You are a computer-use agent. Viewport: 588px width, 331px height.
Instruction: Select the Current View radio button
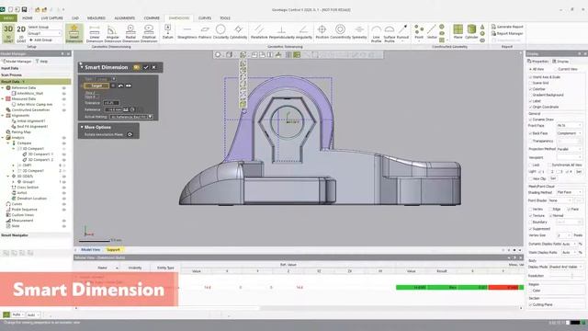tap(556, 69)
